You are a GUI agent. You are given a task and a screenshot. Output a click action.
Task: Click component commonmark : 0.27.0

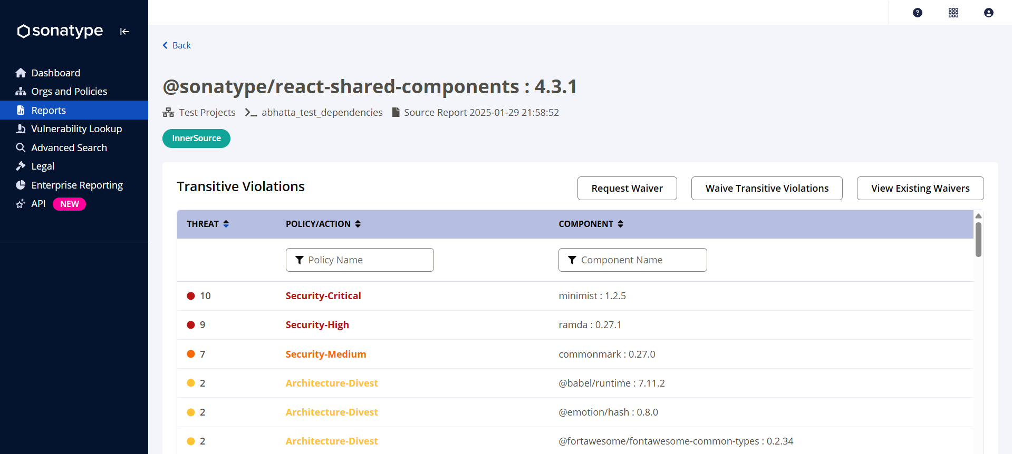click(x=607, y=354)
